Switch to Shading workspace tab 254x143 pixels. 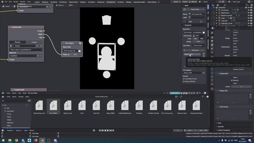83,2
